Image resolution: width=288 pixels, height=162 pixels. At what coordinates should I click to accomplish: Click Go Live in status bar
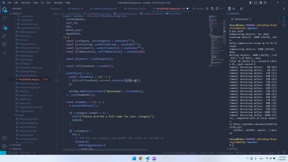[x=241, y=153]
